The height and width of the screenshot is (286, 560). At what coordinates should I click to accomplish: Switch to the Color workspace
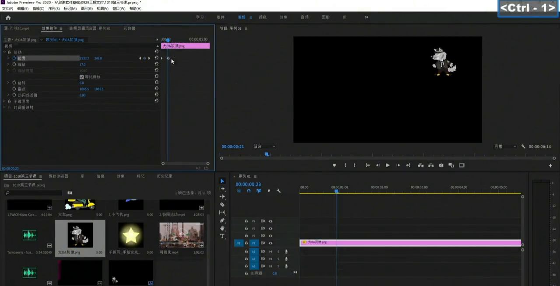point(262,17)
